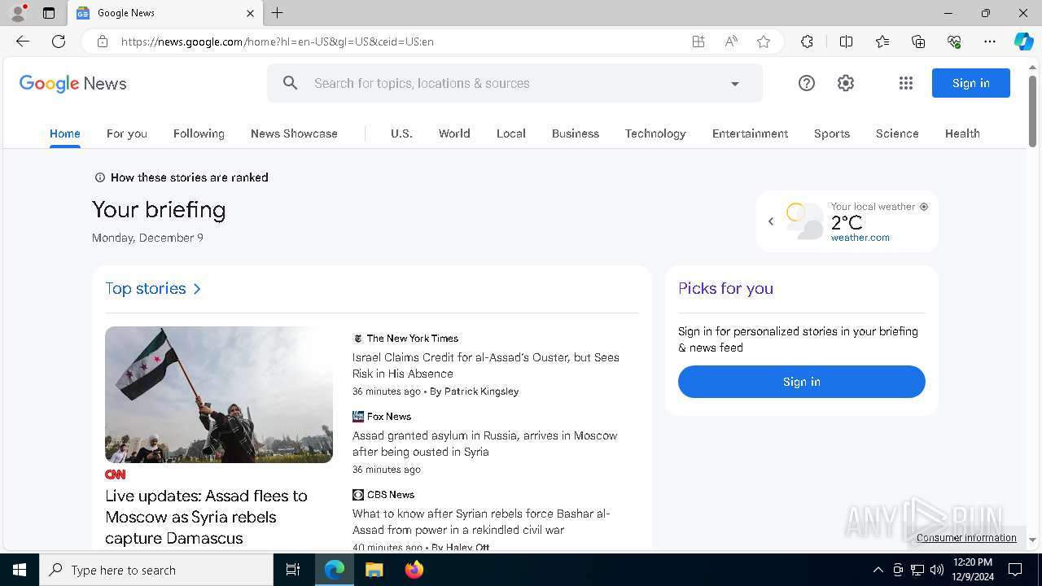Select the Entertainment section tab
This screenshot has width=1042, height=586.
[750, 133]
